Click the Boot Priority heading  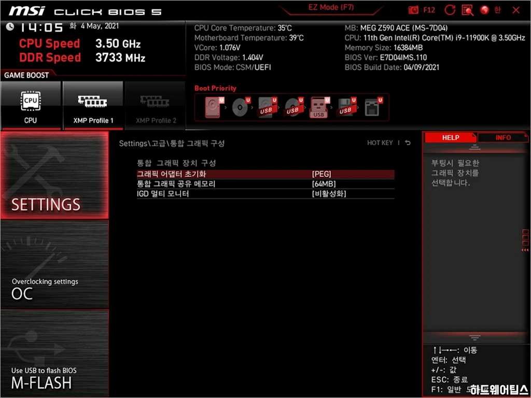pyautogui.click(x=215, y=88)
